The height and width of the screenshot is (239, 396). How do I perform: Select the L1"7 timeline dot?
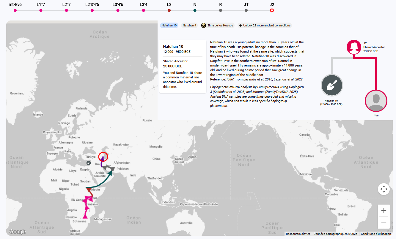[x=41, y=10]
